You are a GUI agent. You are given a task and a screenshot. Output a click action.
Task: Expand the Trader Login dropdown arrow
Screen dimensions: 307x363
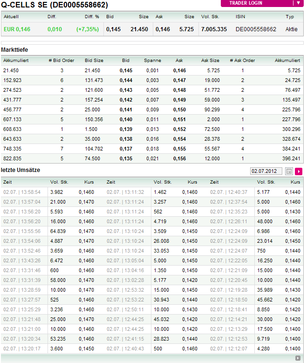point(298,3)
